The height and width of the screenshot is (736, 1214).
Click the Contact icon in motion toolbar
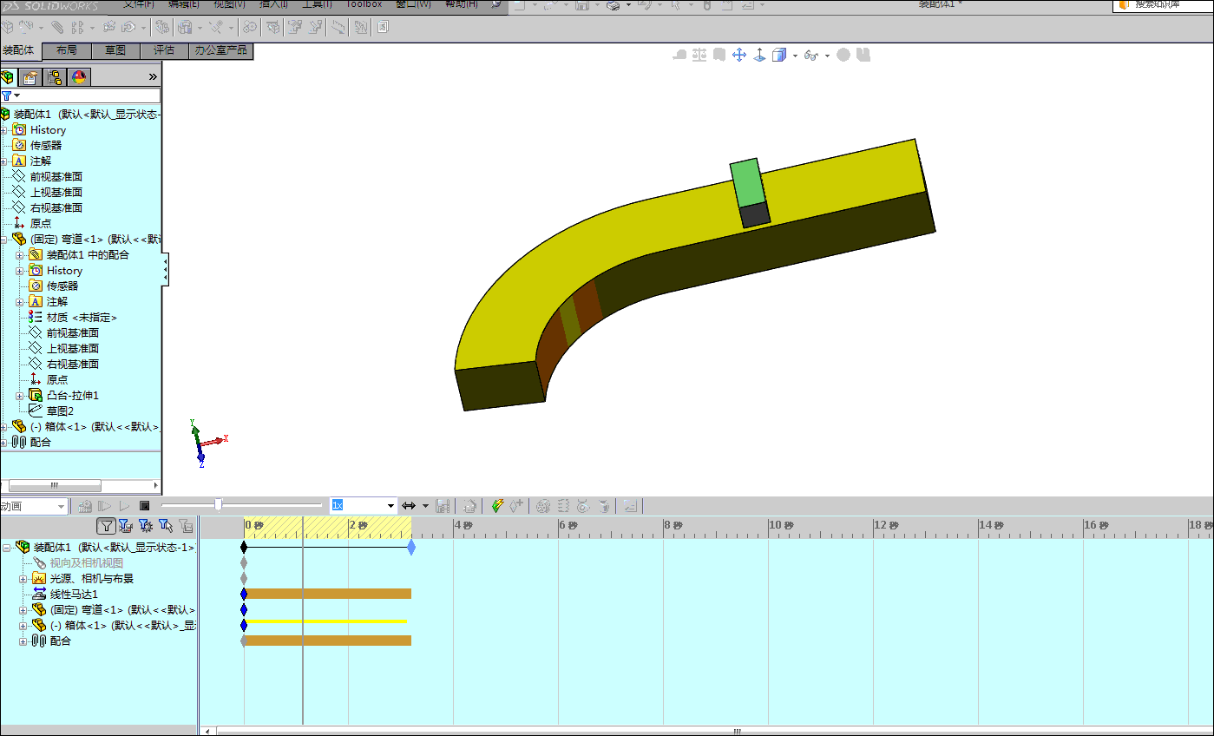(x=583, y=505)
